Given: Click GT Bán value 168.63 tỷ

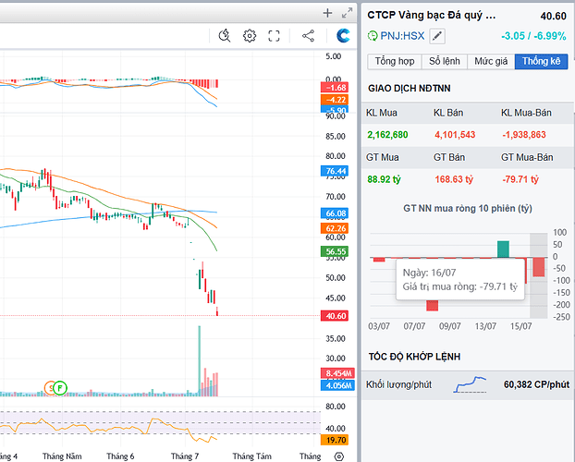Looking at the screenshot, I should pos(454,179).
